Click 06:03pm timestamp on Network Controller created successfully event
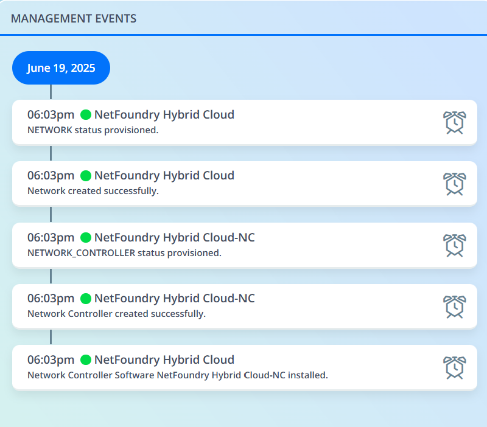This screenshot has width=487, height=427. point(51,299)
